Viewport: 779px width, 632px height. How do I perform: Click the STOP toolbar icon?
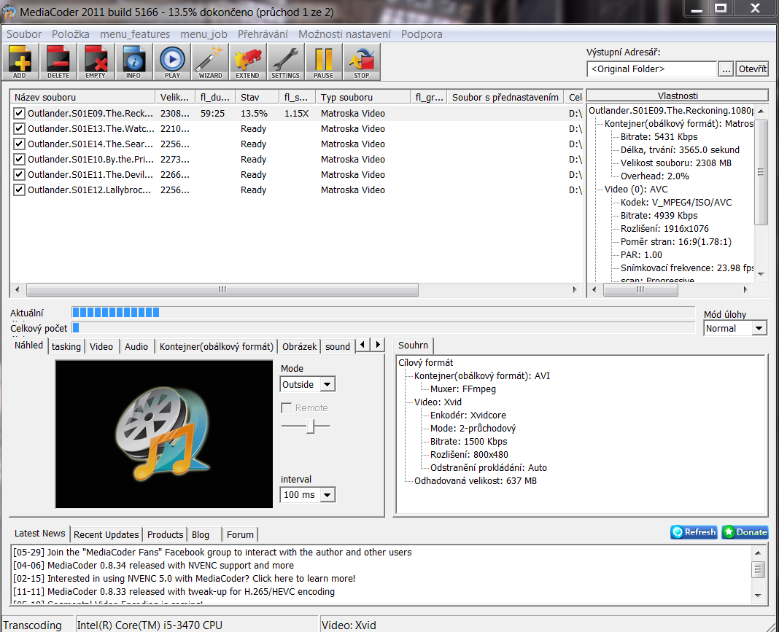362,61
